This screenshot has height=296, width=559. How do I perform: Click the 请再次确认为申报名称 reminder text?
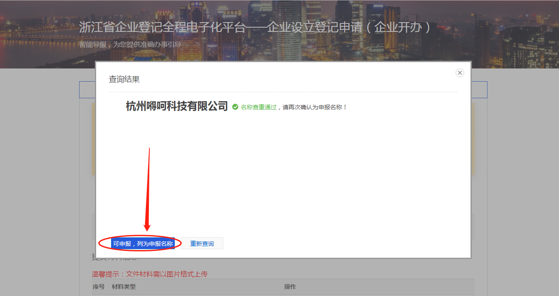315,107
